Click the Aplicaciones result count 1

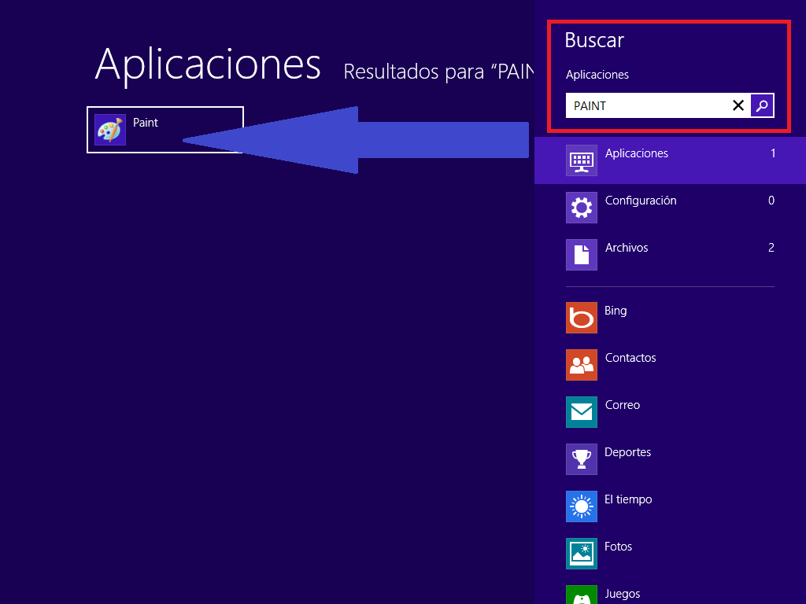click(x=773, y=153)
